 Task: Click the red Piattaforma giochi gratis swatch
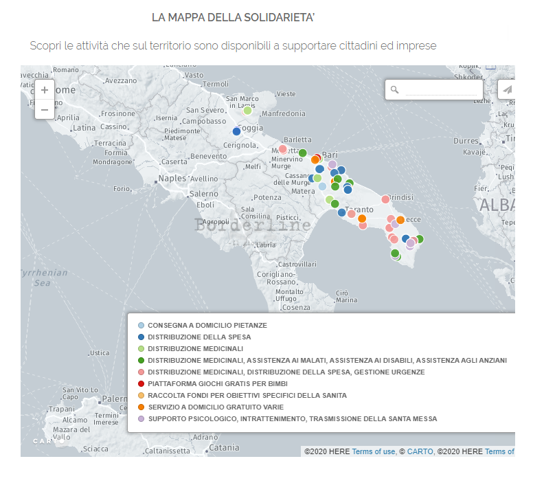[x=141, y=384]
